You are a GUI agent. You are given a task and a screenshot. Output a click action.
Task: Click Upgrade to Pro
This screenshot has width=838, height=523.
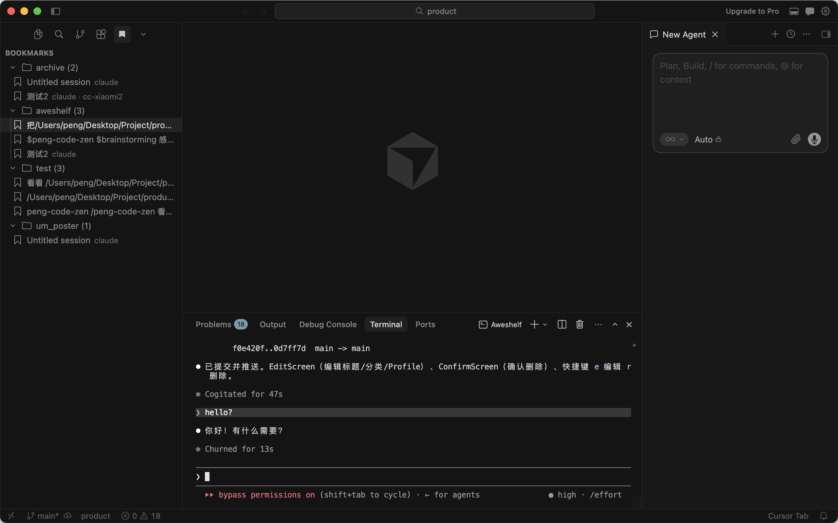[752, 11]
